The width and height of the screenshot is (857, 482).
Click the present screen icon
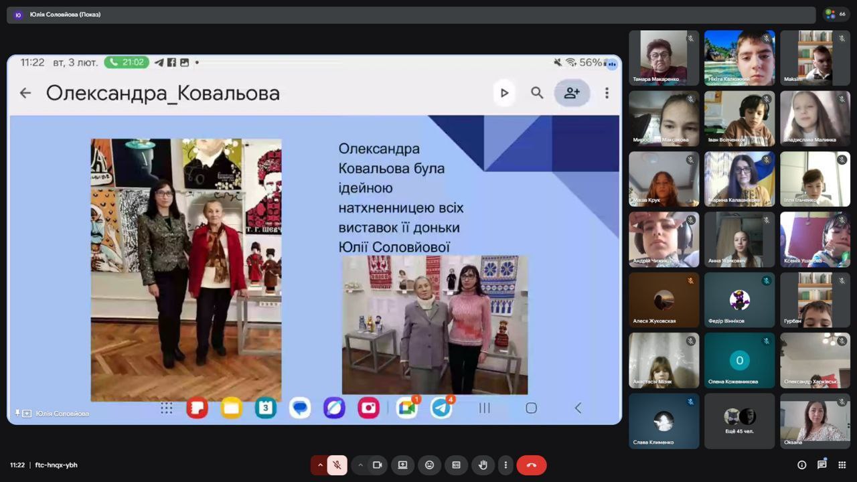(x=402, y=465)
